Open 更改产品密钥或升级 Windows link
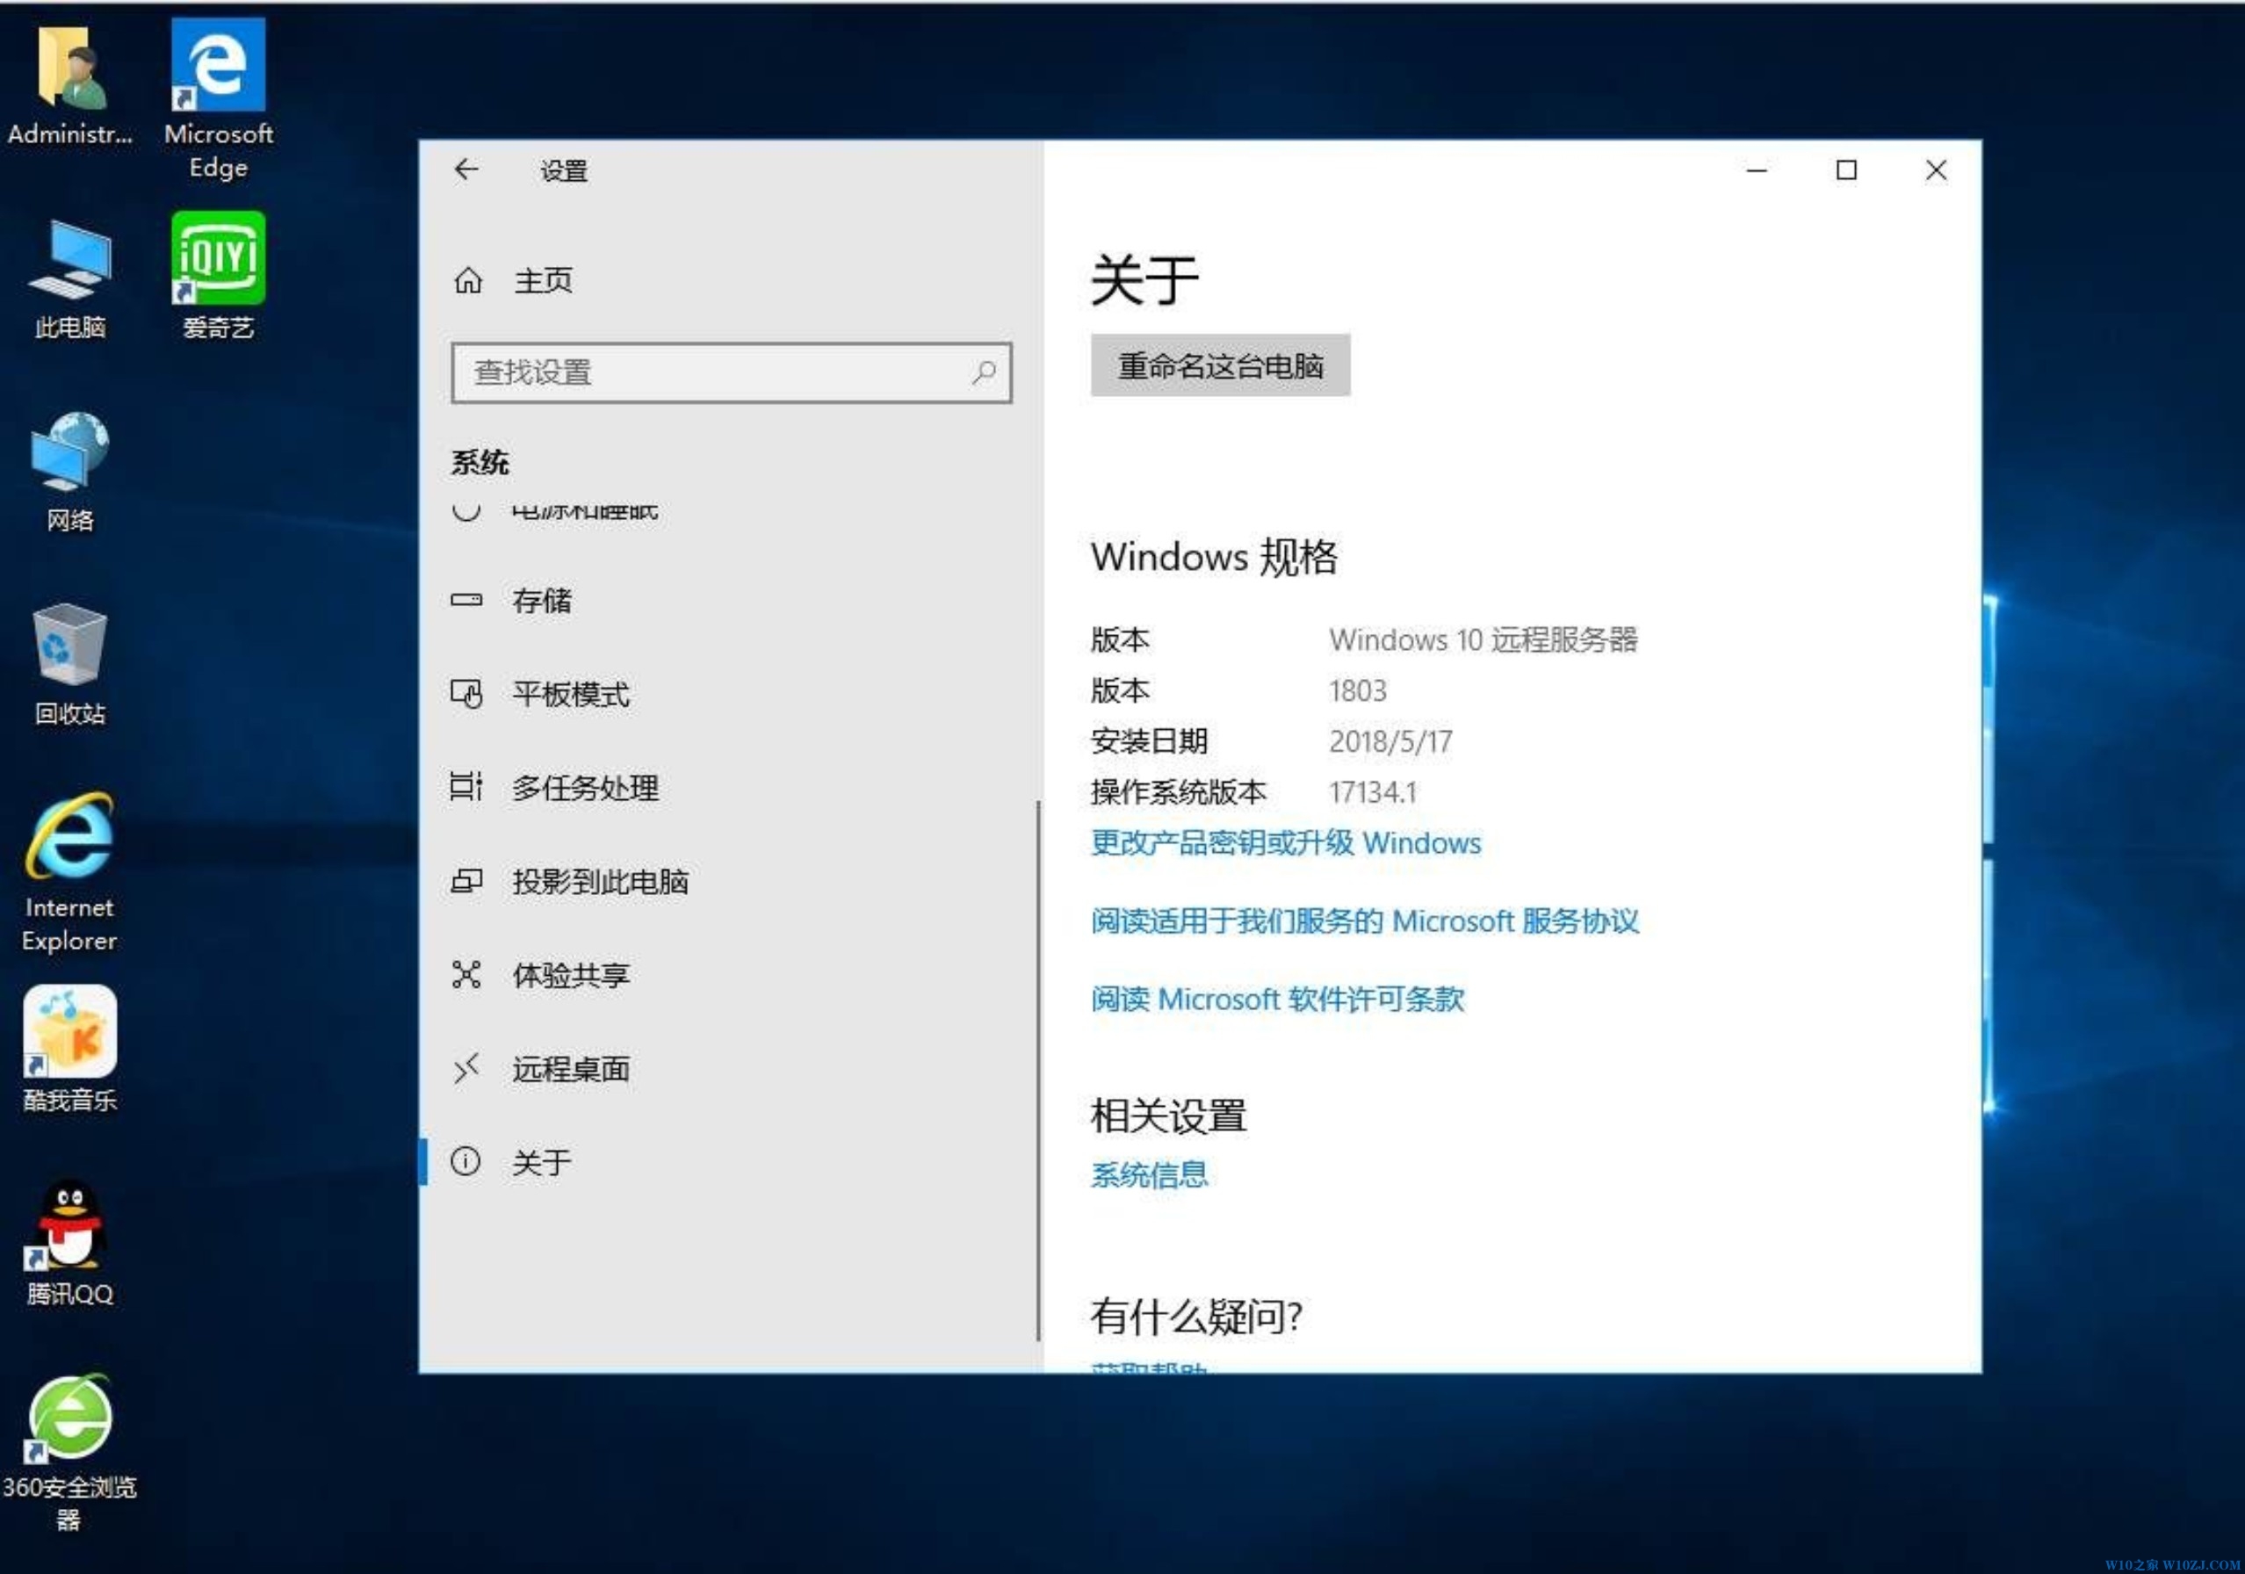The height and width of the screenshot is (1574, 2245). click(1286, 842)
